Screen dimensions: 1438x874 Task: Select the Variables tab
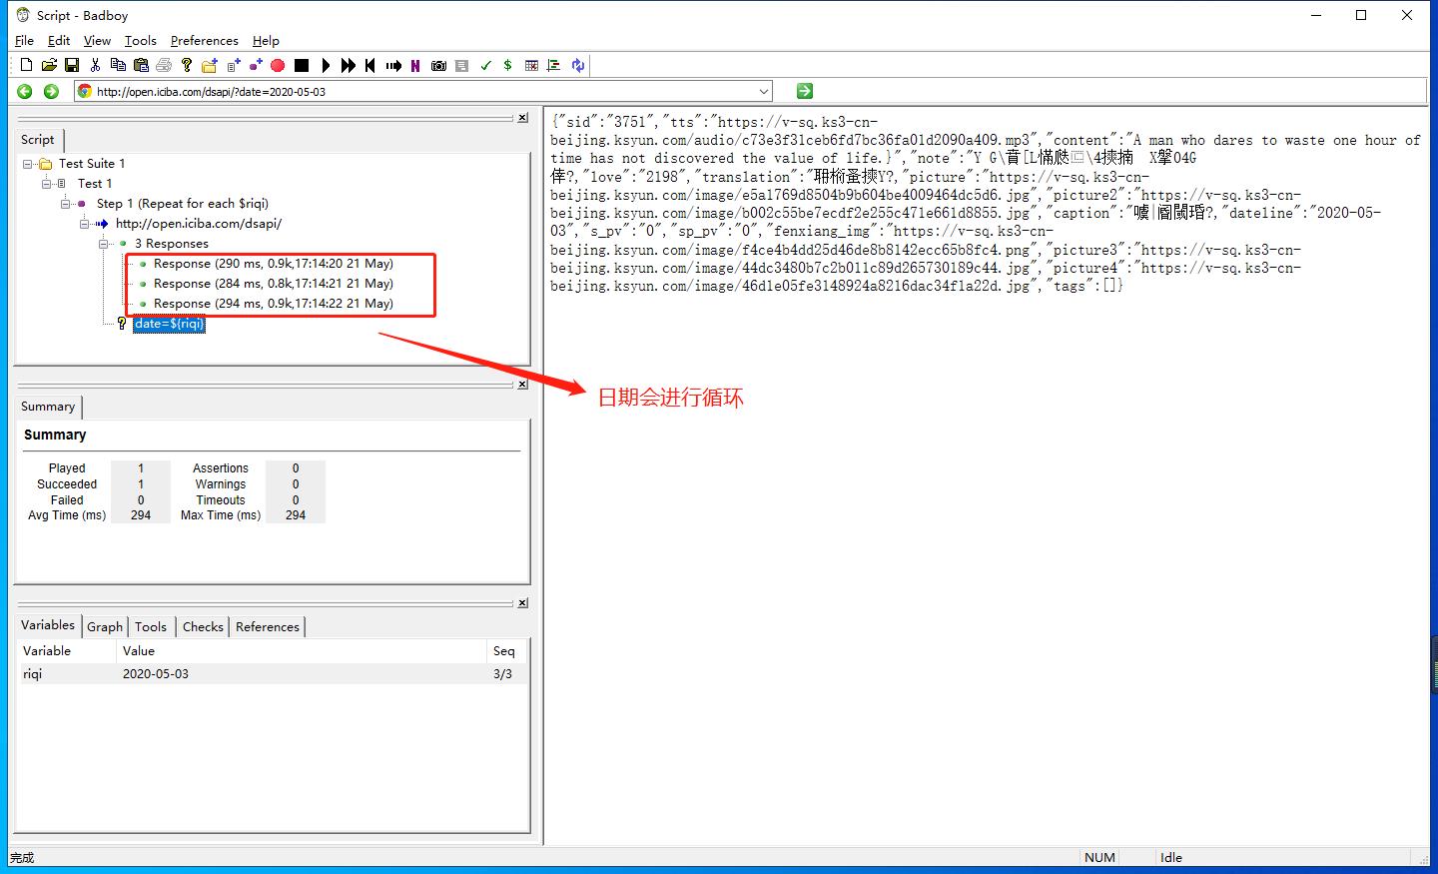(48, 625)
